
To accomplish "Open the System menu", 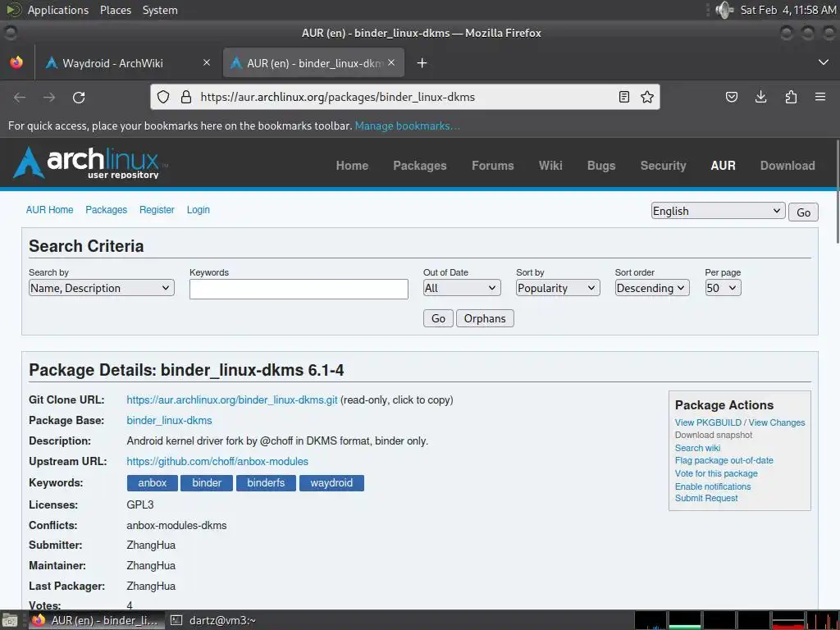I will coord(160,10).
